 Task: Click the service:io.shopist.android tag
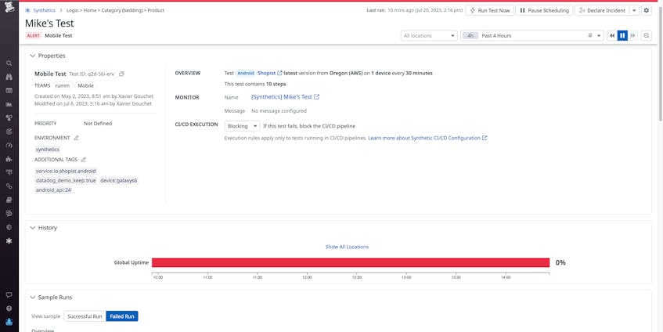[x=66, y=171]
